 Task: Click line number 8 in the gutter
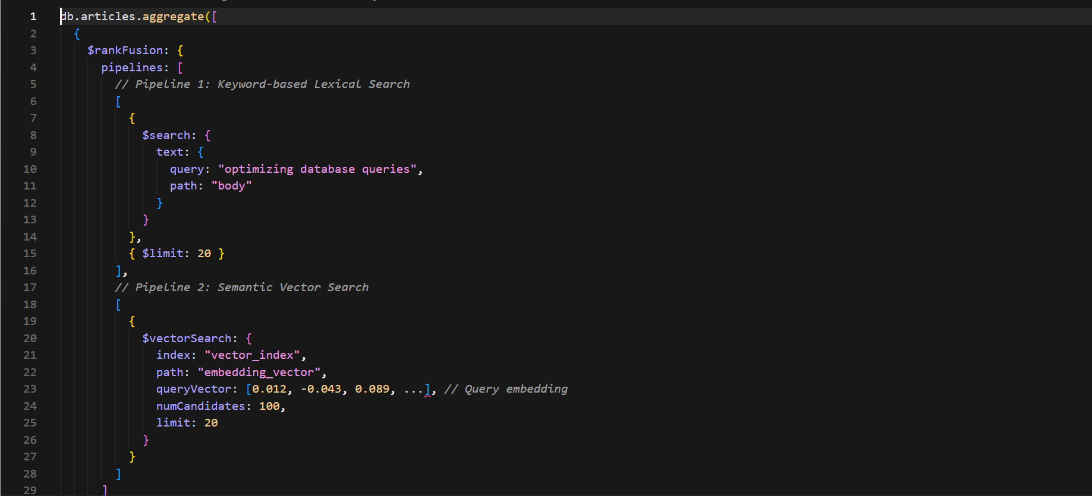[33, 135]
